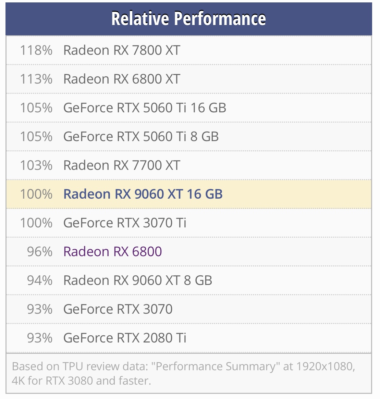Click the Radeon RX 6800 XT entry

click(x=122, y=79)
